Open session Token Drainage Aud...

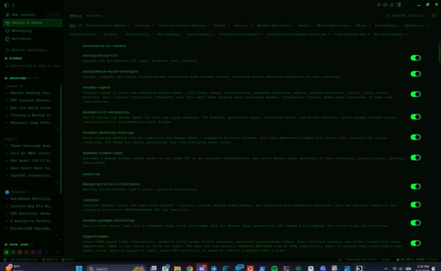pos(31,146)
